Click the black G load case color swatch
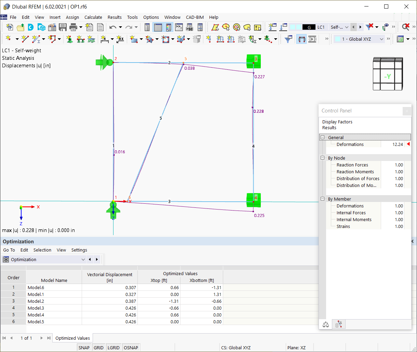This screenshot has width=417, height=352. (309, 27)
